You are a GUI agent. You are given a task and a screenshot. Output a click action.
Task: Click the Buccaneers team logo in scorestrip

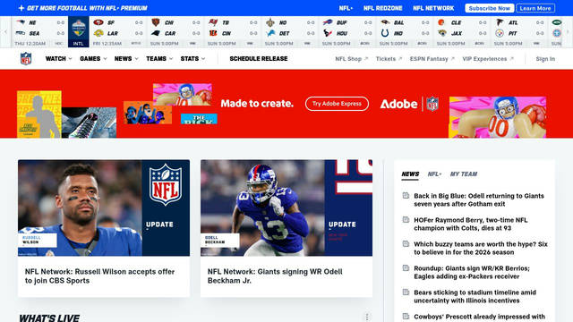[x=213, y=22]
